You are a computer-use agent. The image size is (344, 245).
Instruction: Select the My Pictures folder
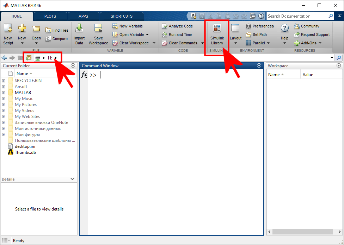click(x=26, y=105)
